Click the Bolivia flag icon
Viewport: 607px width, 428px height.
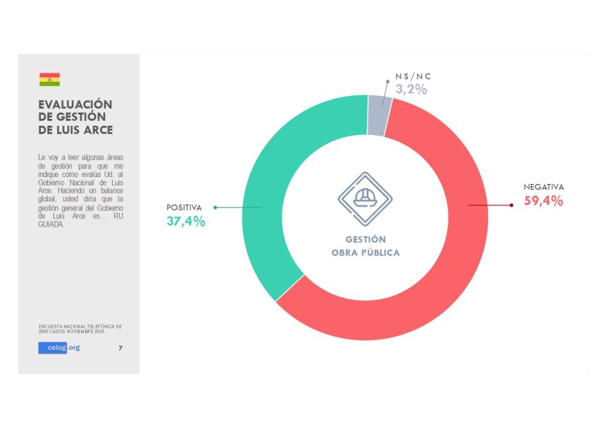click(49, 79)
